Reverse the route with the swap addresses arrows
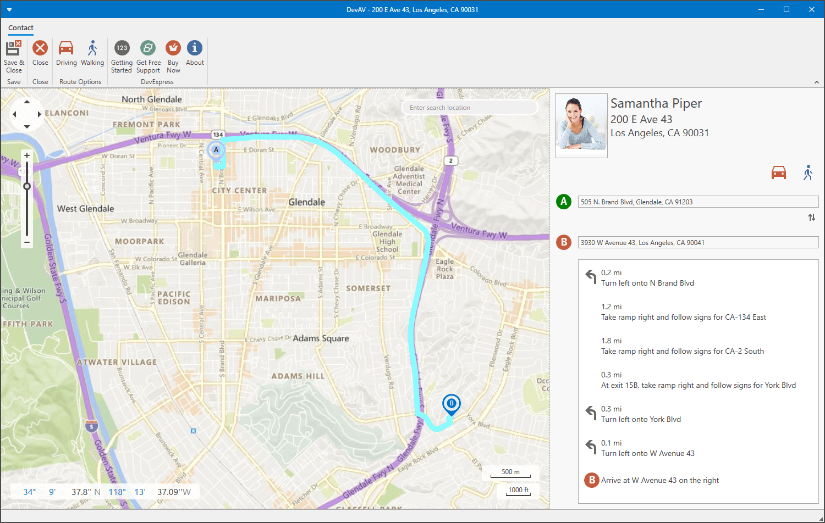Screen dimensions: 825x523 pyautogui.click(x=812, y=217)
